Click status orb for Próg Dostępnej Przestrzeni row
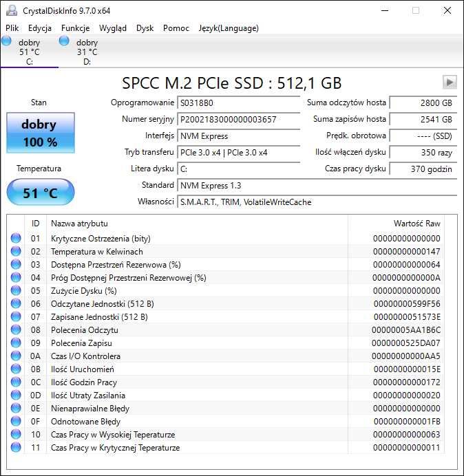 pyautogui.click(x=16, y=277)
